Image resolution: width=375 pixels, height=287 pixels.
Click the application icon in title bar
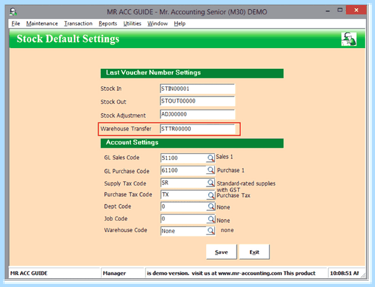tap(13, 11)
